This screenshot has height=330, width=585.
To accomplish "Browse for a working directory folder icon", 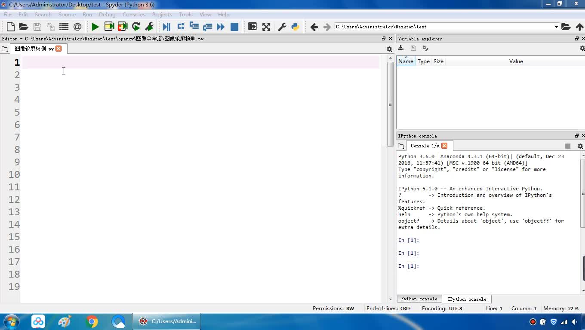I will coord(566,27).
